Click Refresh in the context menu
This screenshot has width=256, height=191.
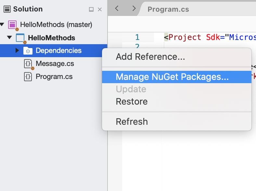[x=132, y=122]
